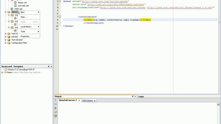Collapse the interceptors code fold on line 7
Viewport: 221px width, 124px height.
click(x=60, y=17)
